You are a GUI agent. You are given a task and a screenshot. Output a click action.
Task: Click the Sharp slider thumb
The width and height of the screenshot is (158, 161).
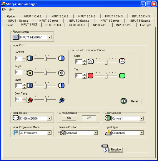click(45, 86)
